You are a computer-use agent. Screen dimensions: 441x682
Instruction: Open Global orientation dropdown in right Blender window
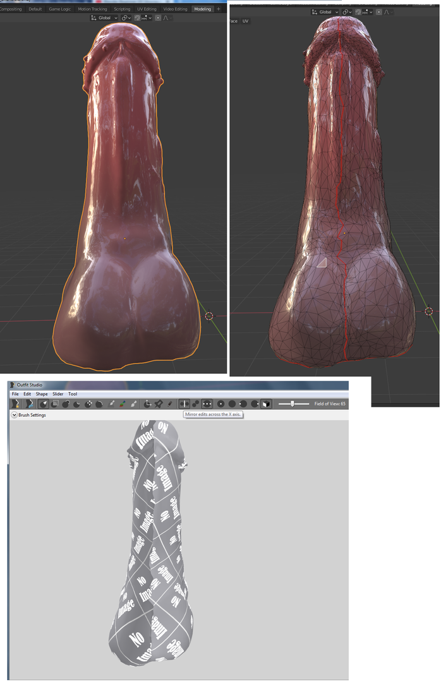[x=325, y=12]
